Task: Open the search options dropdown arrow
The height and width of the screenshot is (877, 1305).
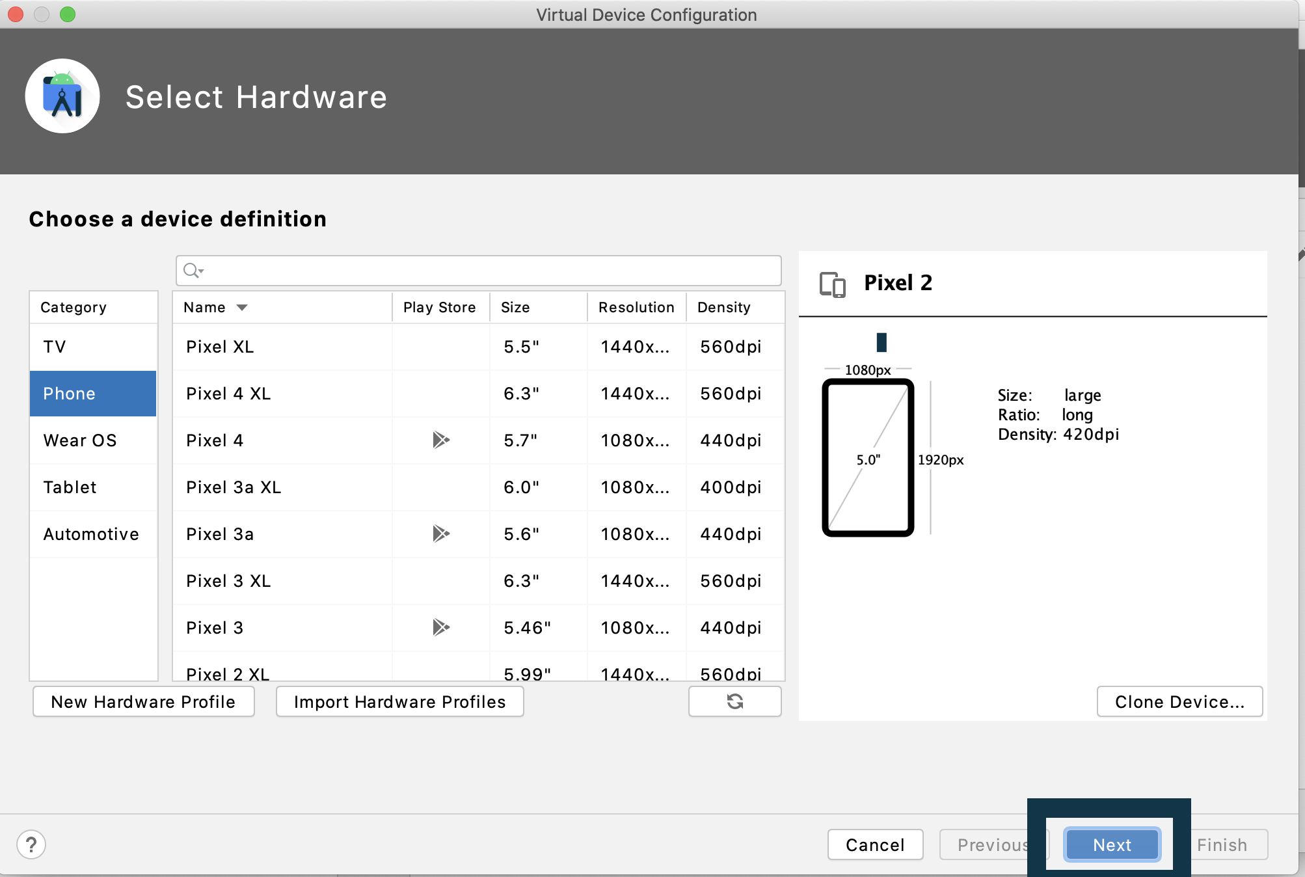Action: (201, 271)
